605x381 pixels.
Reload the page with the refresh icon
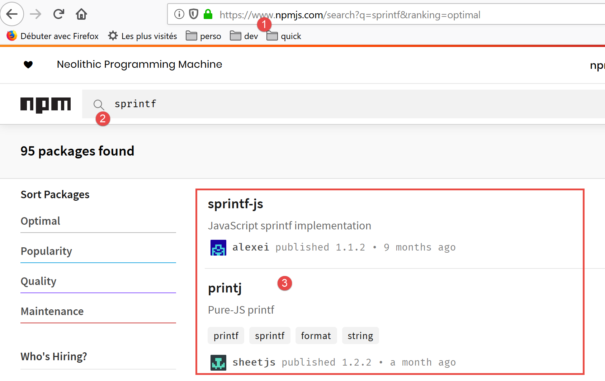tap(58, 14)
